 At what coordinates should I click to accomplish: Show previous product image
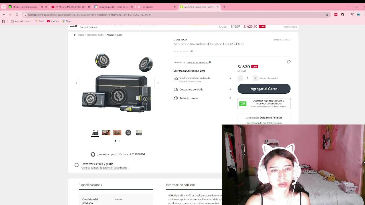point(76,83)
